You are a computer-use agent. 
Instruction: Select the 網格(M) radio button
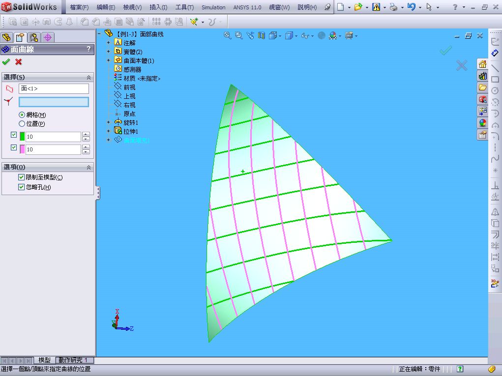[x=22, y=115]
